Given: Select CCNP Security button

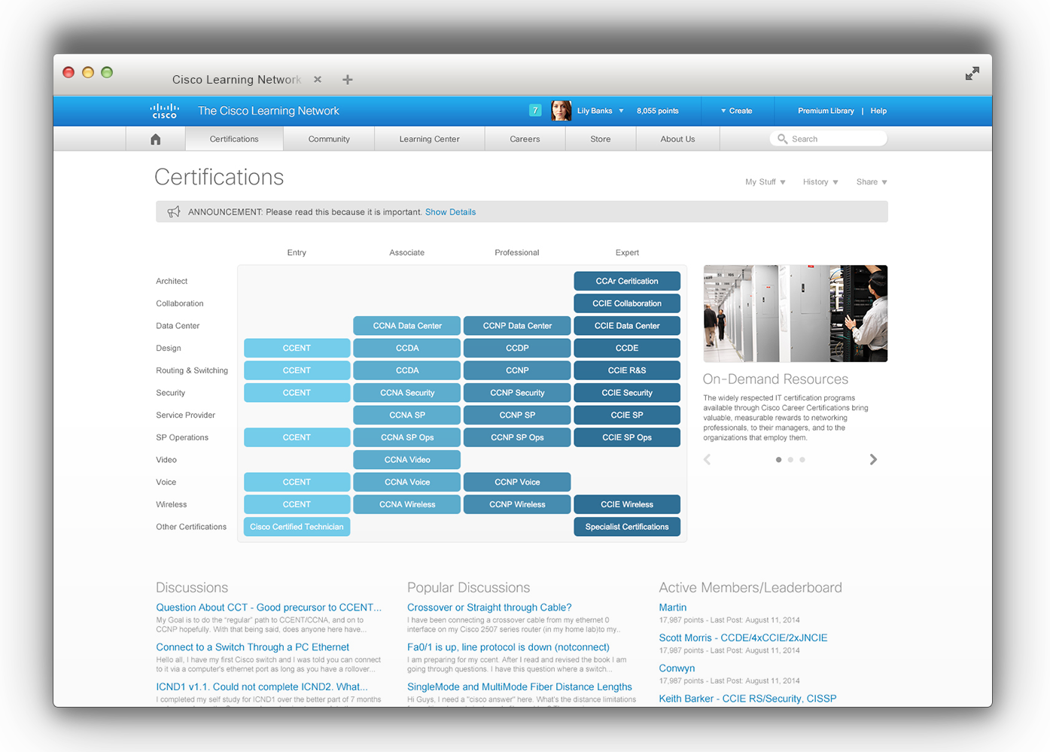Looking at the screenshot, I should (x=517, y=393).
